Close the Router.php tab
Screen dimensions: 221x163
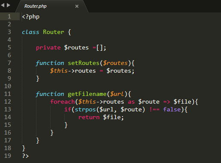[x=77, y=6]
